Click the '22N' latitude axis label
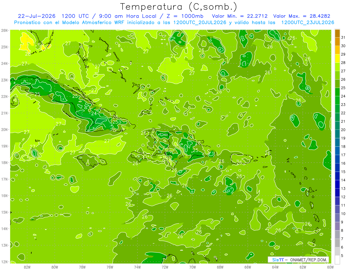Image resolution: width=351 pixels, height=271 pixels. click(x=4, y=96)
